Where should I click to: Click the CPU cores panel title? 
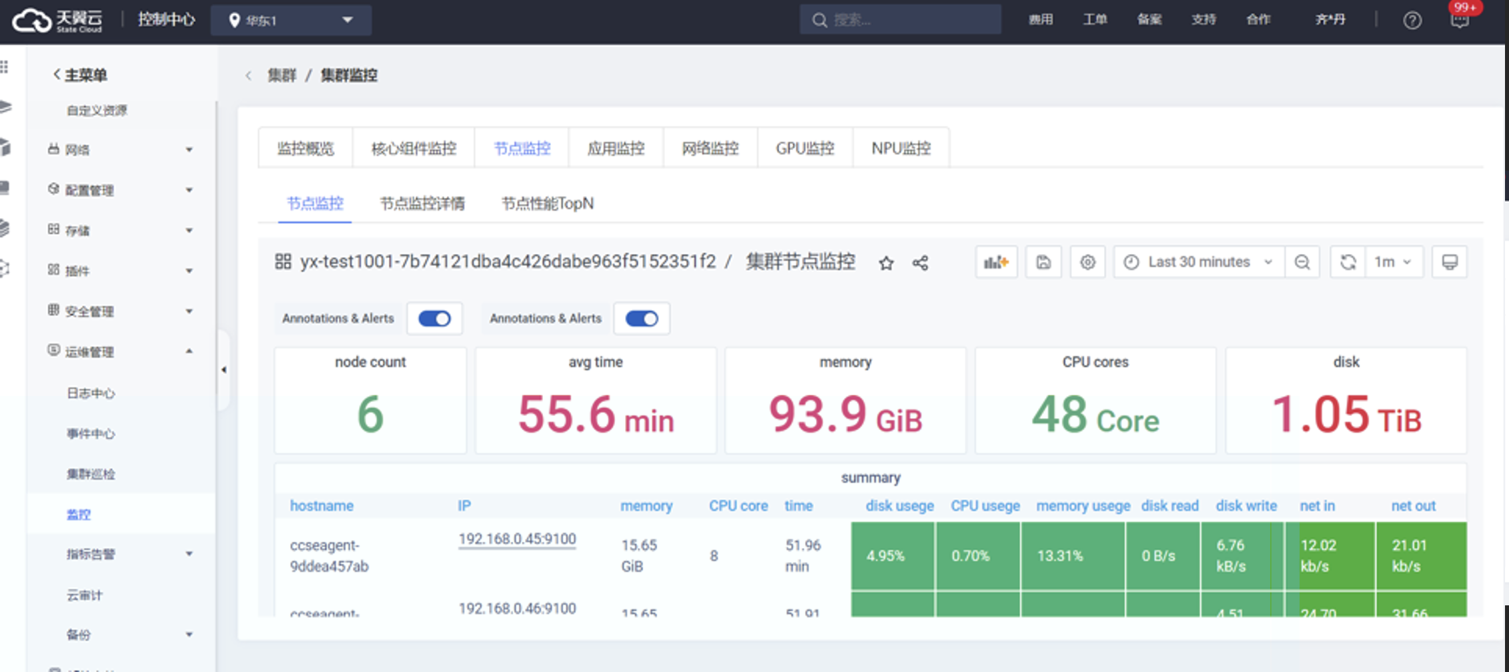(x=1095, y=362)
